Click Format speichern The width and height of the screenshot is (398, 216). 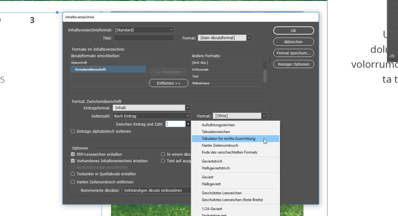tap(294, 53)
